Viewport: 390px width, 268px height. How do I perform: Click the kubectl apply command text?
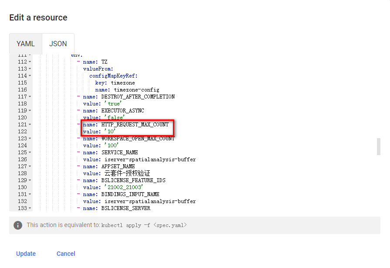tap(144, 225)
